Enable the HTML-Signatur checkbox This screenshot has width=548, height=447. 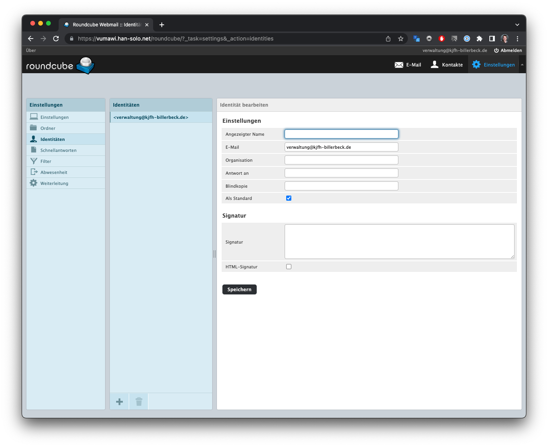289,267
